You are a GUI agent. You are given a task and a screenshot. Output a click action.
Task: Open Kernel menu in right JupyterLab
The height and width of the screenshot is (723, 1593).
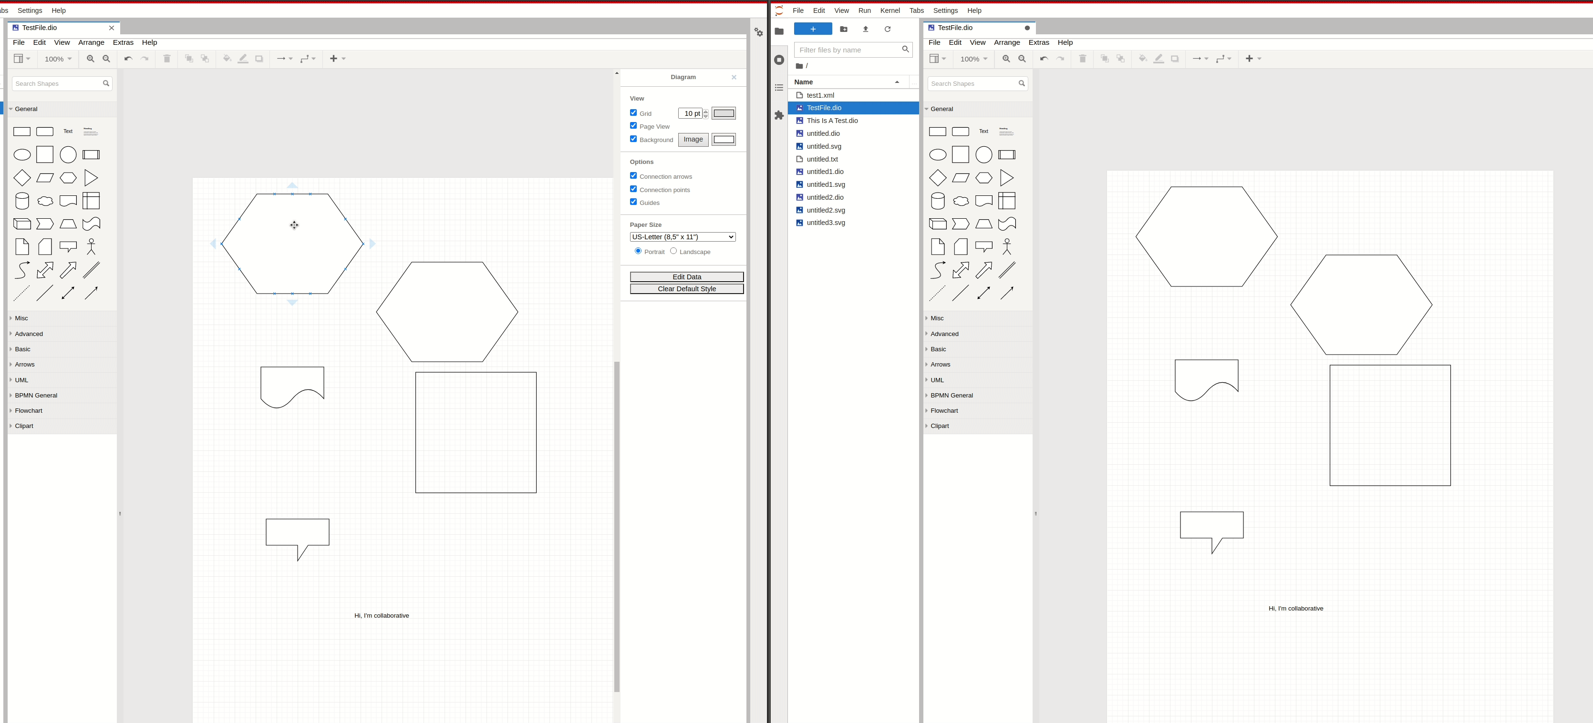pos(890,10)
